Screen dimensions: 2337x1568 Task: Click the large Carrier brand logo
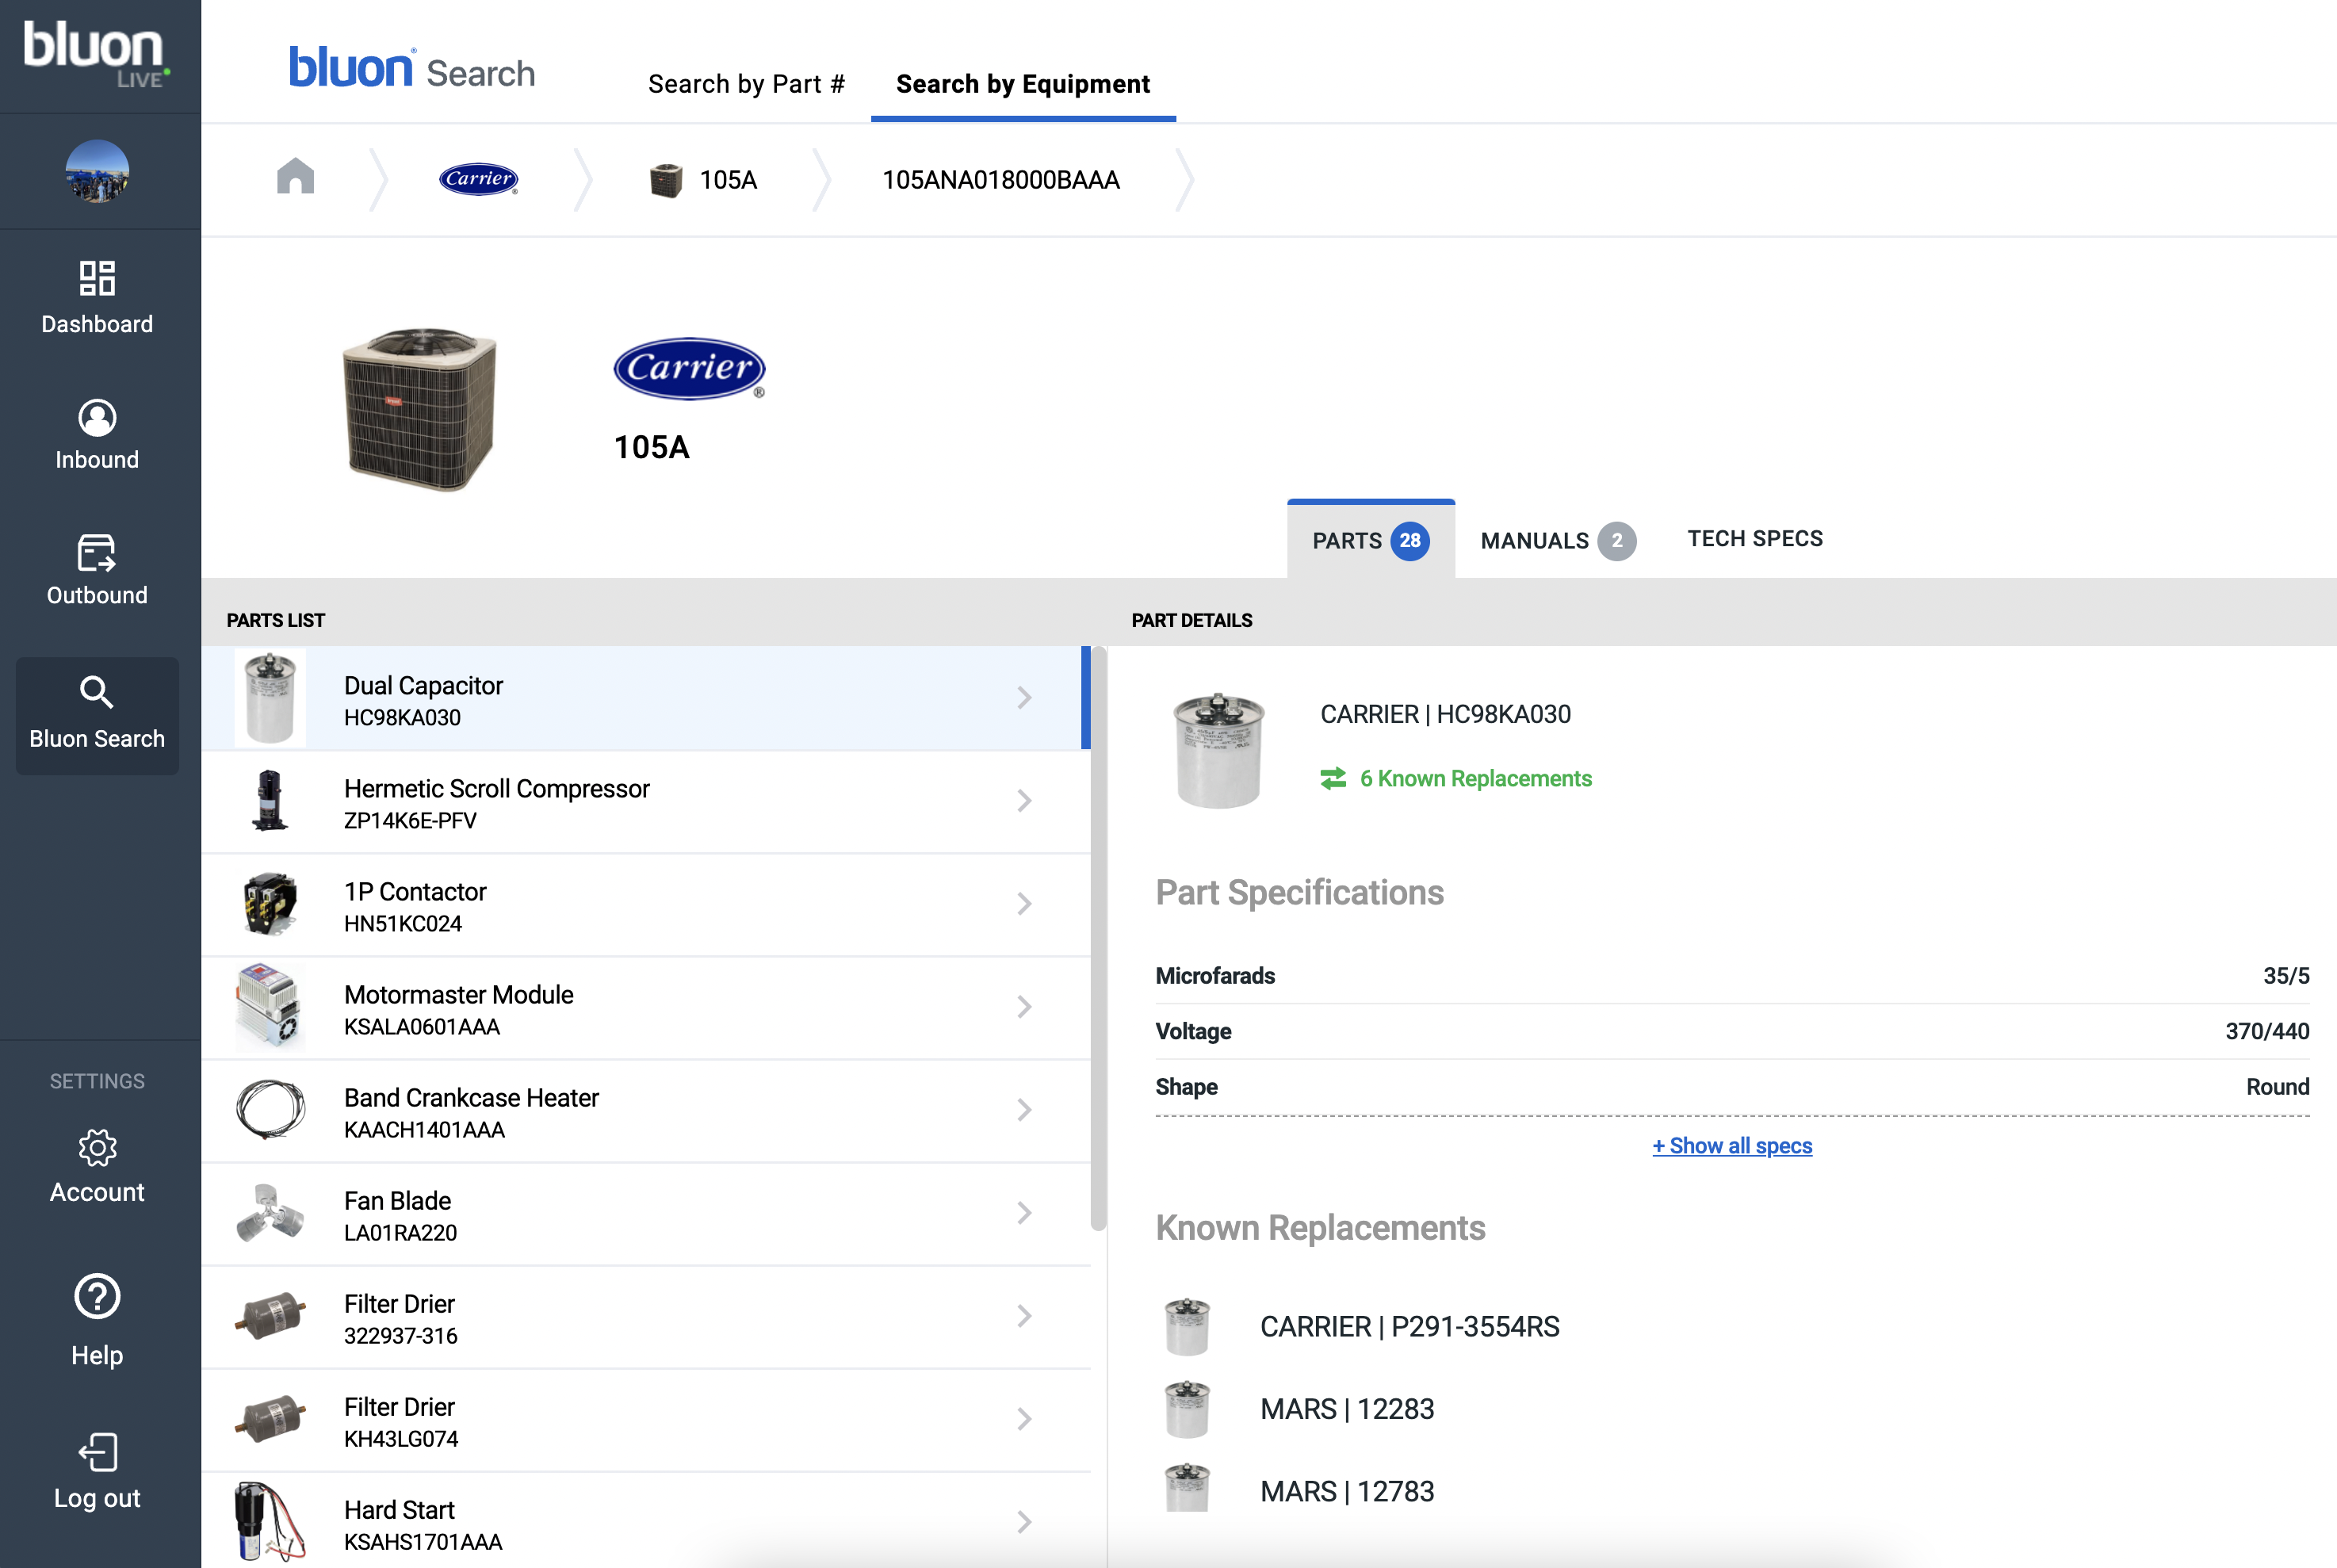(689, 369)
